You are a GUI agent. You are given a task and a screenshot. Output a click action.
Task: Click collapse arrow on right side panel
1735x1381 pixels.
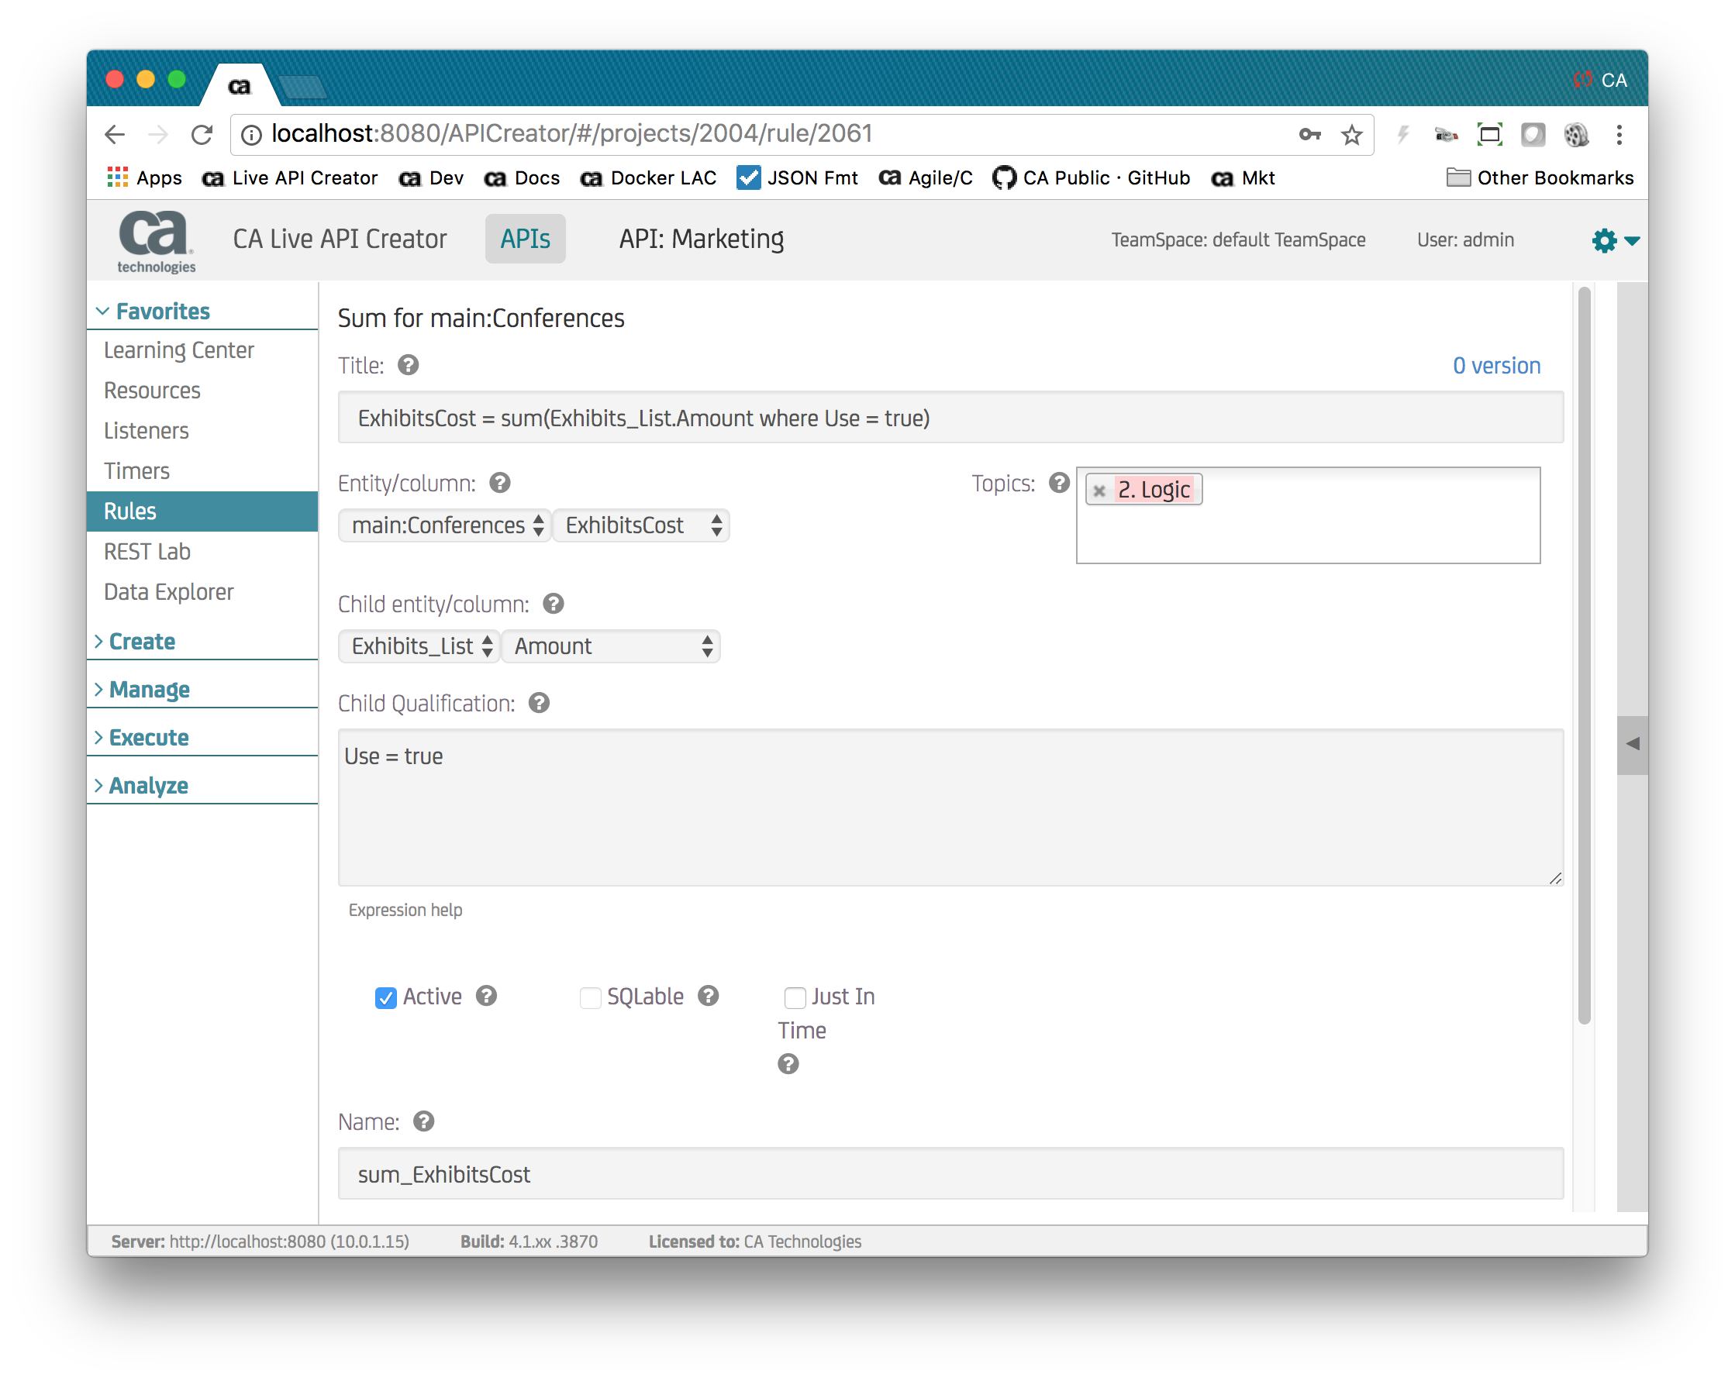(1632, 744)
